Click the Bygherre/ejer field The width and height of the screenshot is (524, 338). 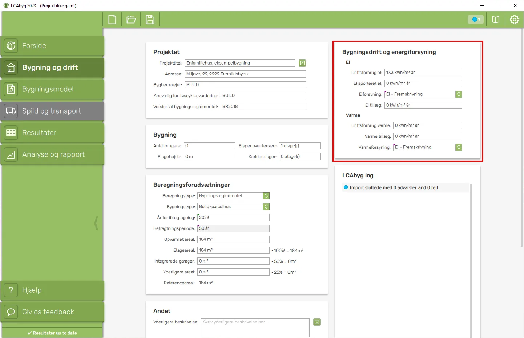245,85
